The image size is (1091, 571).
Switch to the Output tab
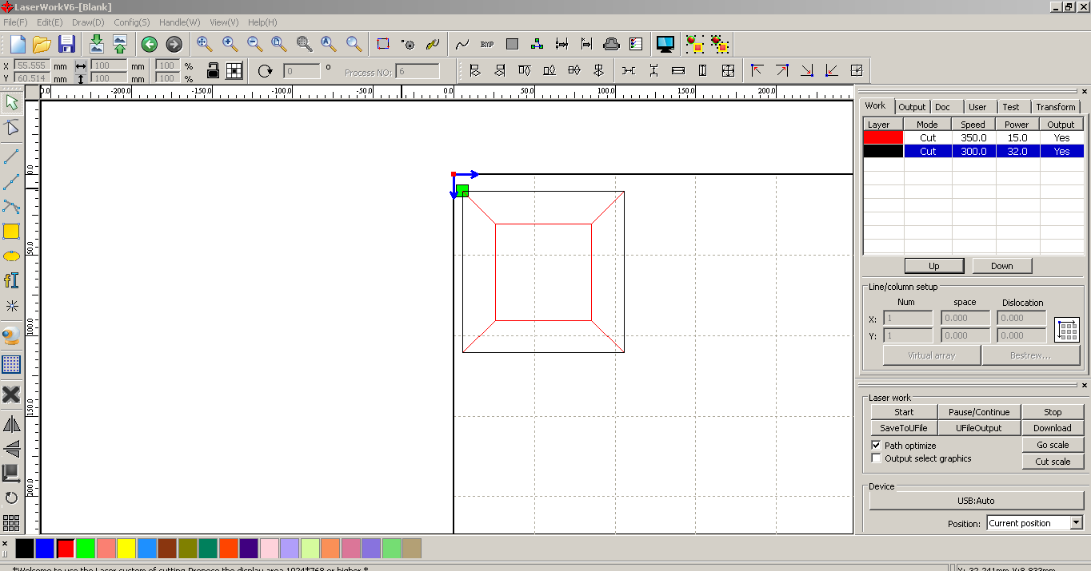click(912, 106)
